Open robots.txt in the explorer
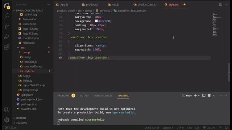The height and width of the screenshot is (130, 232). [29, 43]
